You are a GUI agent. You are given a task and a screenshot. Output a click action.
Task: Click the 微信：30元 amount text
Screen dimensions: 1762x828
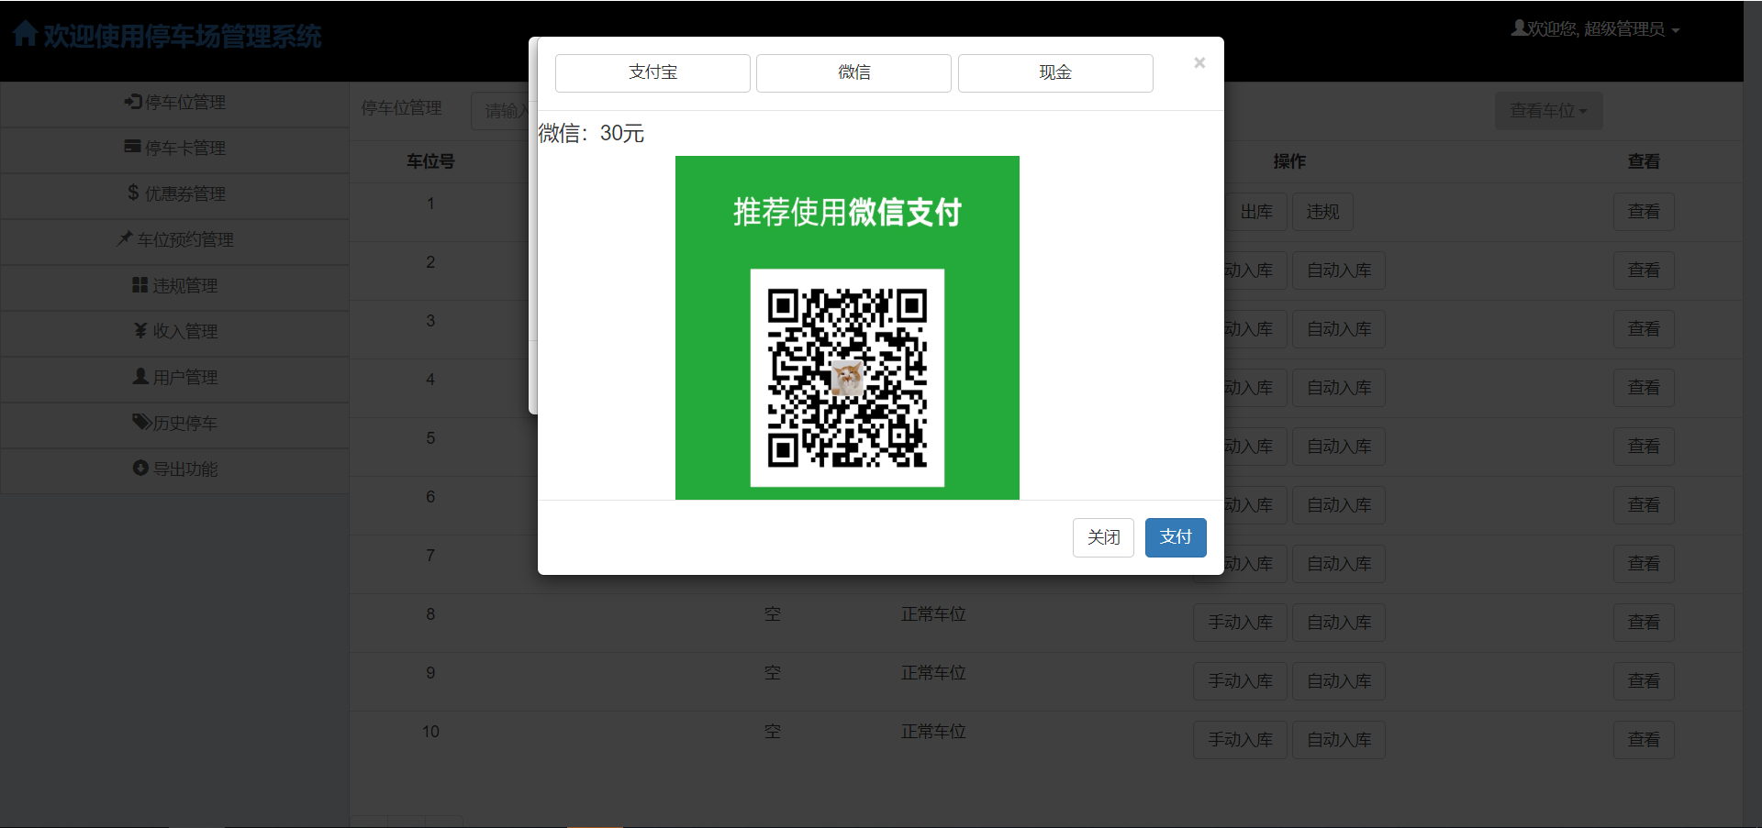tap(591, 133)
